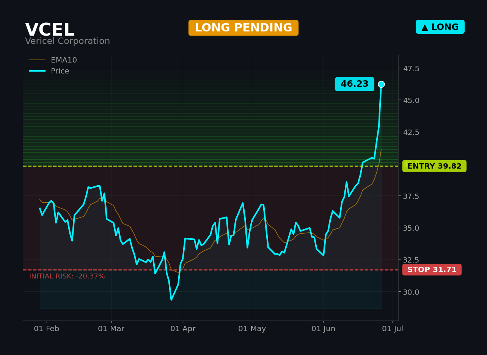This screenshot has height=355, width=487.
Task: Click the 01 May date label
Action: pos(252,329)
